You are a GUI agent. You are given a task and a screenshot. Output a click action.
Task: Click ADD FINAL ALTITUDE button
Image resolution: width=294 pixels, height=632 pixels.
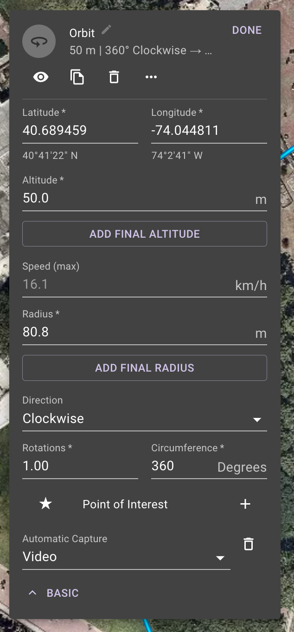point(145,234)
